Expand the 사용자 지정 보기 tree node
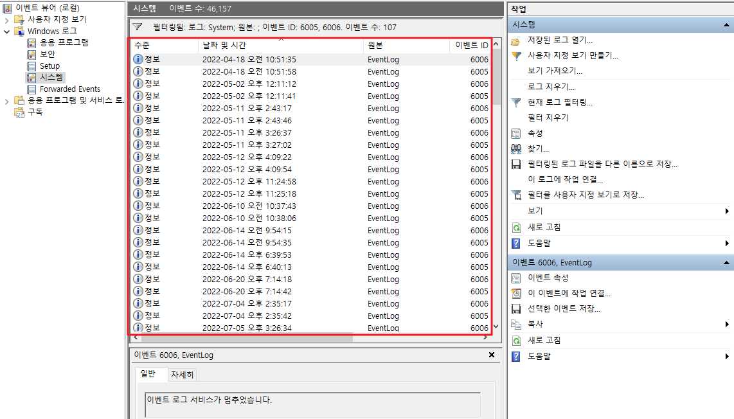 (x=6, y=20)
